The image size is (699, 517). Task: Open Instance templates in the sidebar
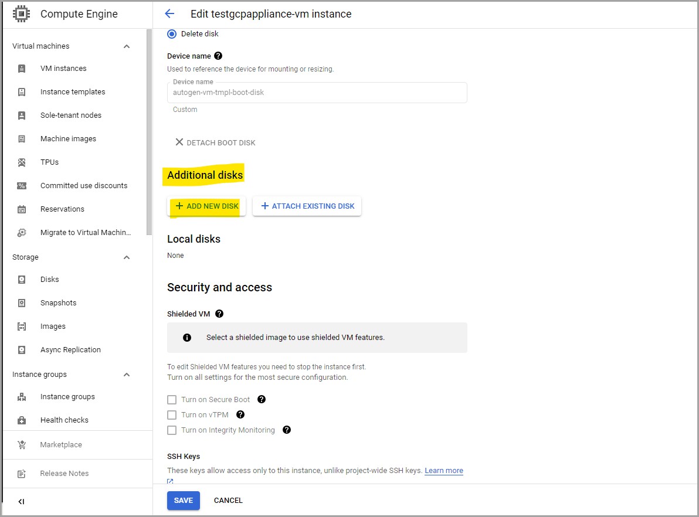[x=73, y=92]
